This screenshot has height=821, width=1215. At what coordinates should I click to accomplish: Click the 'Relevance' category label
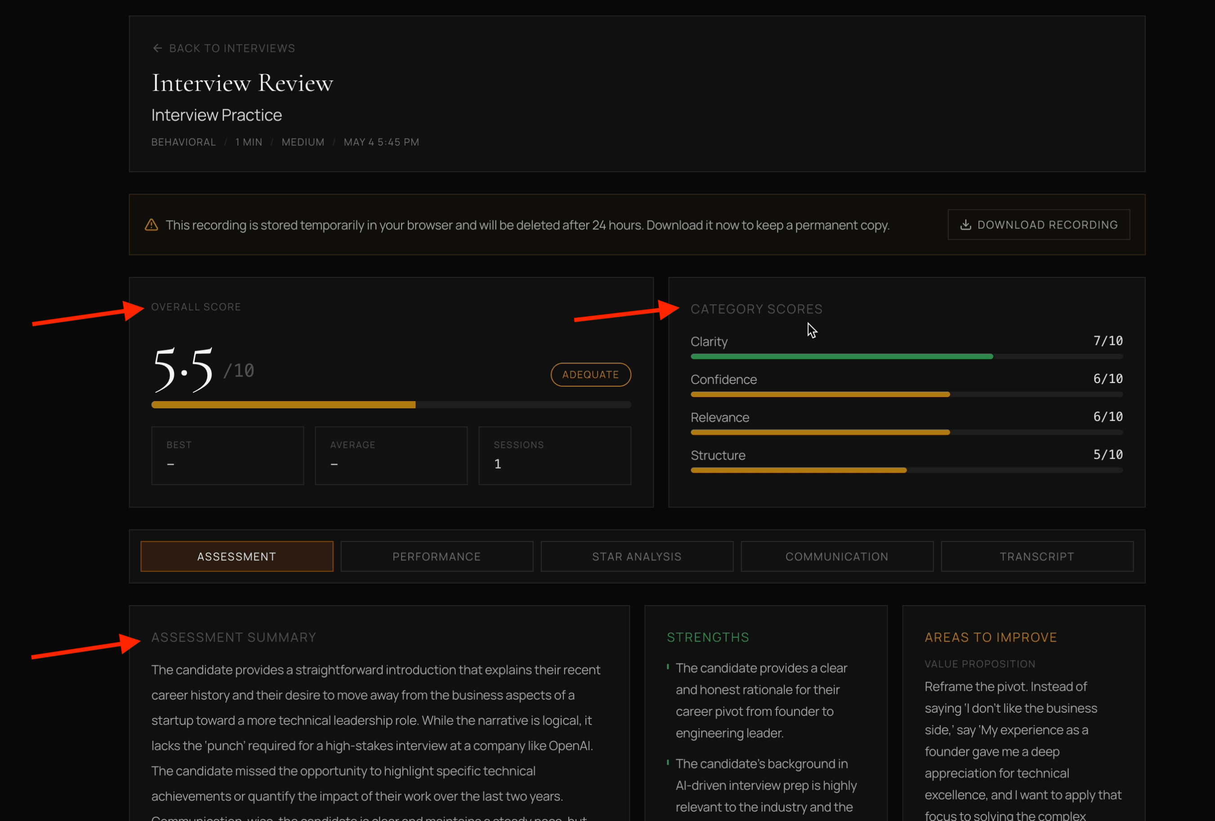pyautogui.click(x=720, y=418)
